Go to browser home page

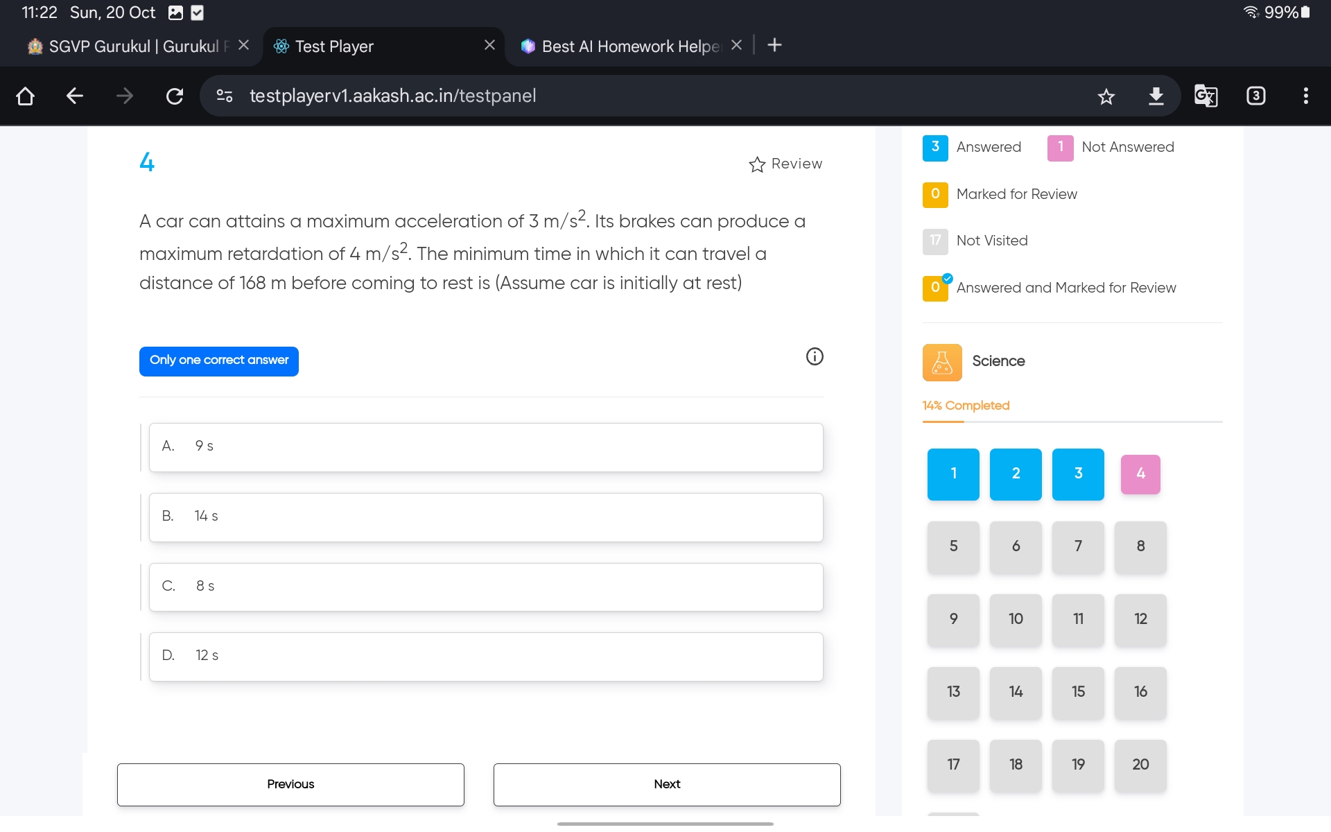point(25,96)
